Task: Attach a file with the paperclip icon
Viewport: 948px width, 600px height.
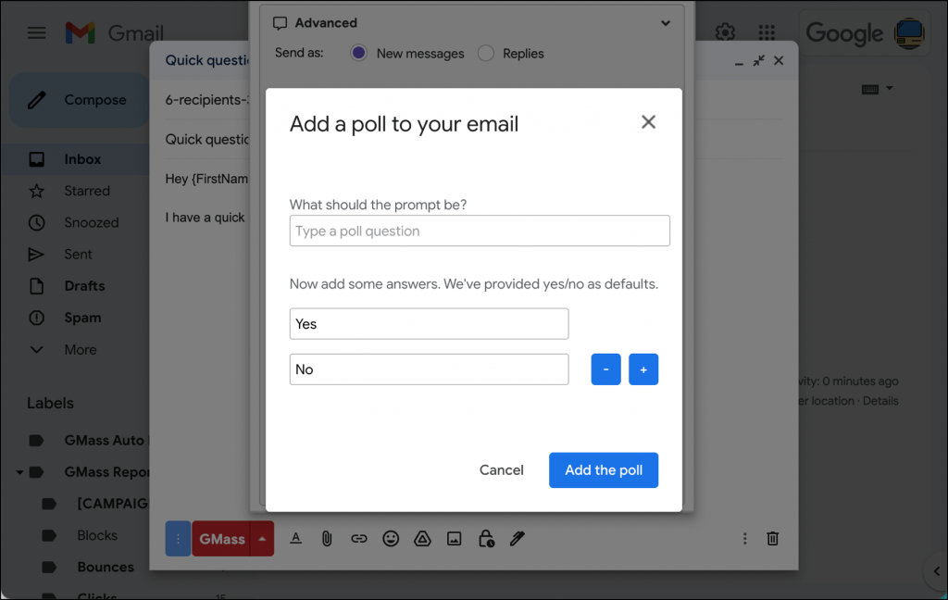Action: (x=327, y=538)
